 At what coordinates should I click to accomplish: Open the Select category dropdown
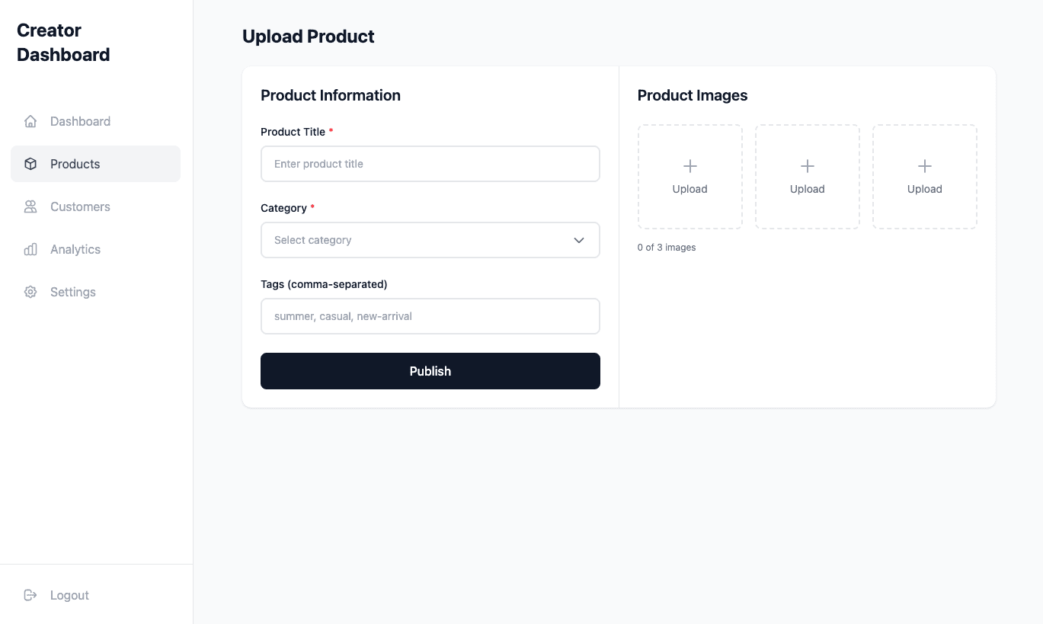click(430, 239)
